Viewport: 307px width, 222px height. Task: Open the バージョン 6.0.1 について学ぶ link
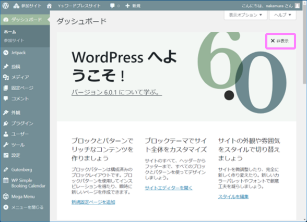(116, 92)
